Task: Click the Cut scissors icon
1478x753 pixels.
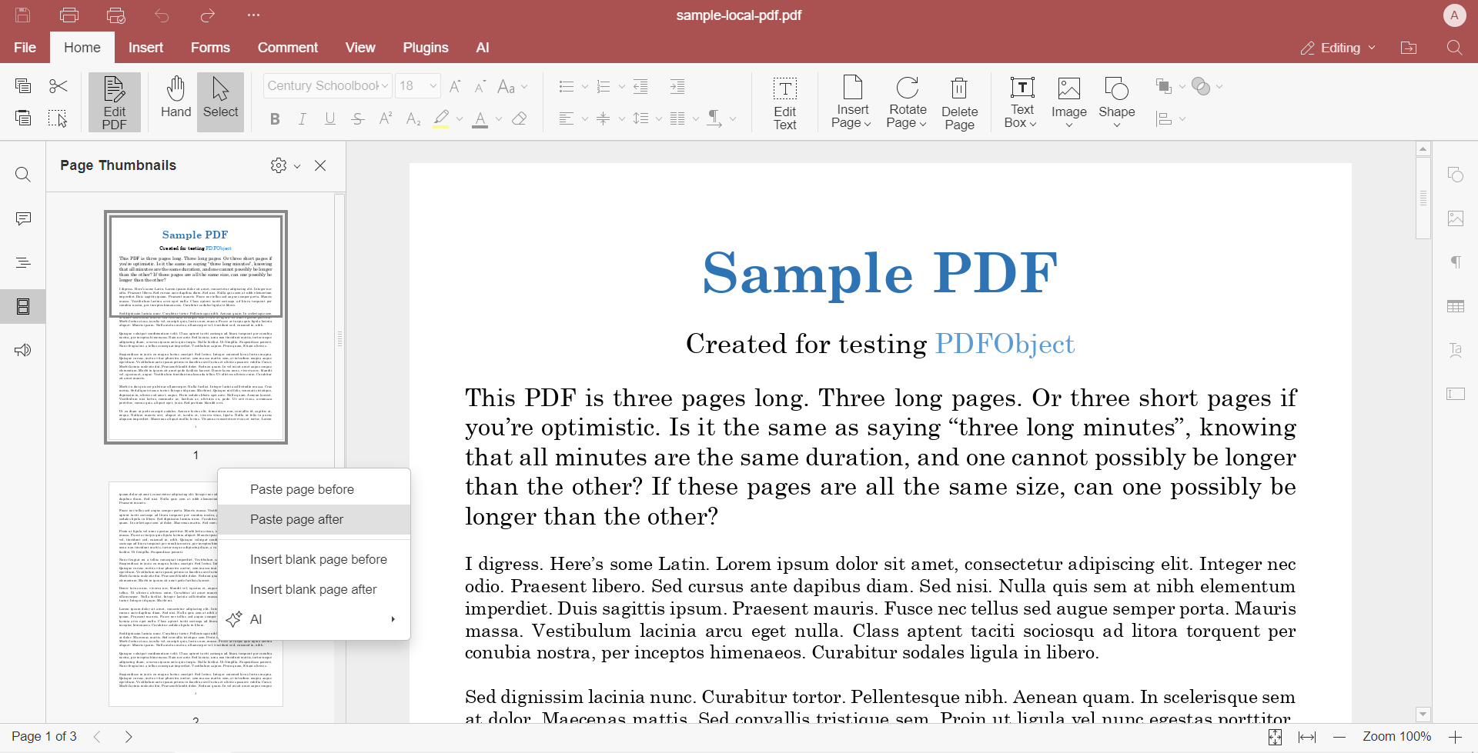Action: 59,86
